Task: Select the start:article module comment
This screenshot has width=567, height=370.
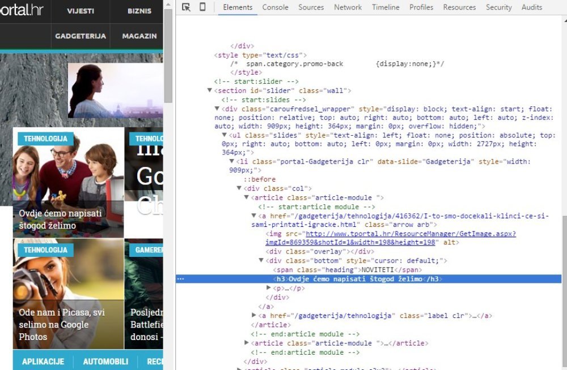Action: click(316, 207)
